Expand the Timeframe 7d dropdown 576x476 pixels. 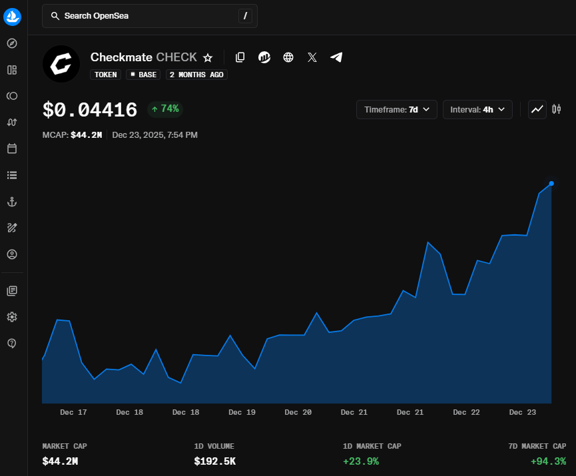(397, 109)
